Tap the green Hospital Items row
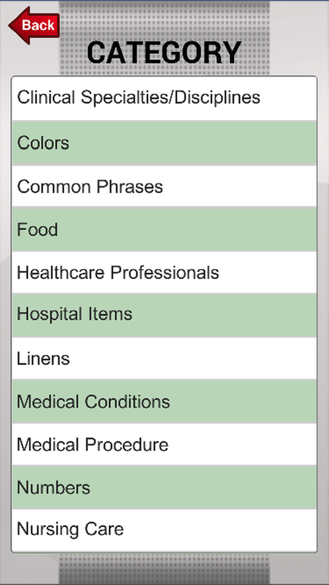 click(188, 315)
